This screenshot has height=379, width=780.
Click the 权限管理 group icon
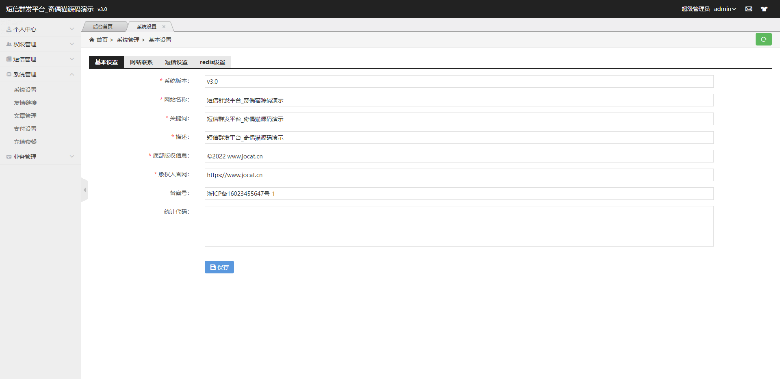tap(9, 44)
